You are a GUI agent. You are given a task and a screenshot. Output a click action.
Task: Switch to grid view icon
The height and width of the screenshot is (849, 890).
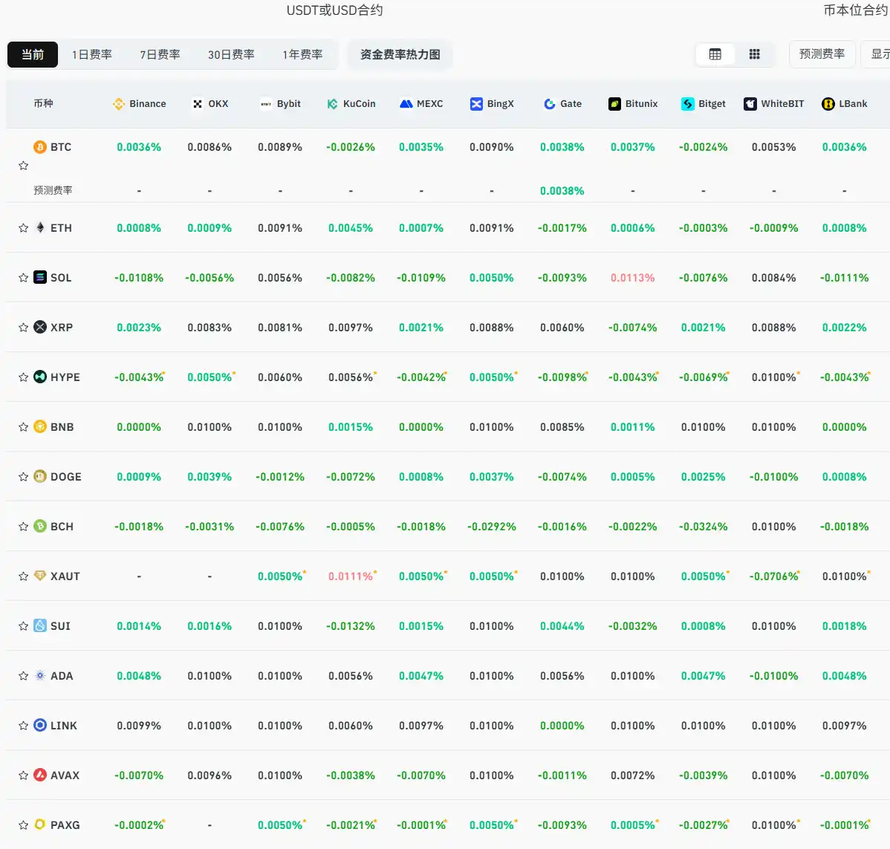pos(754,54)
